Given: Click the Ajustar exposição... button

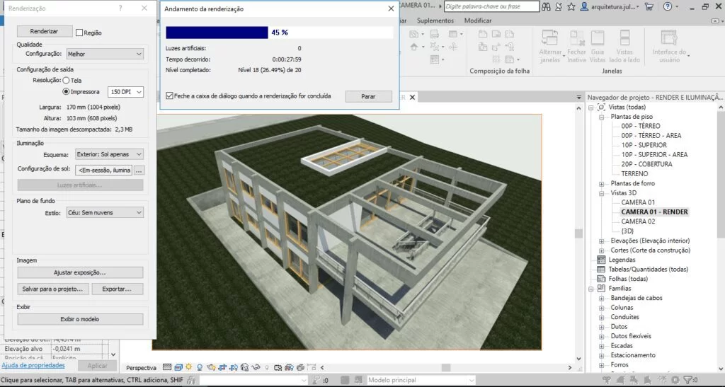Looking at the screenshot, I should tap(80, 272).
